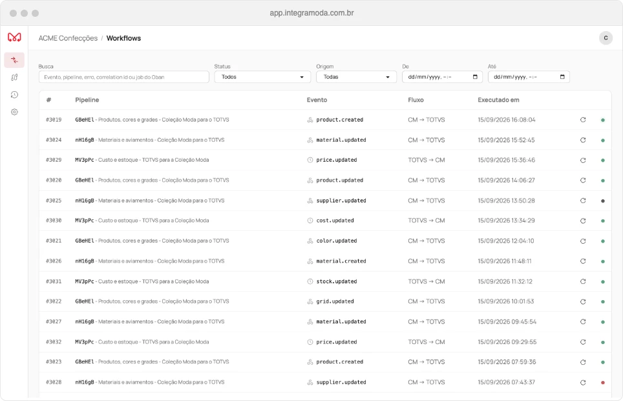Retry workflow #3024 with the refresh icon
This screenshot has height=401, width=623.
(583, 140)
